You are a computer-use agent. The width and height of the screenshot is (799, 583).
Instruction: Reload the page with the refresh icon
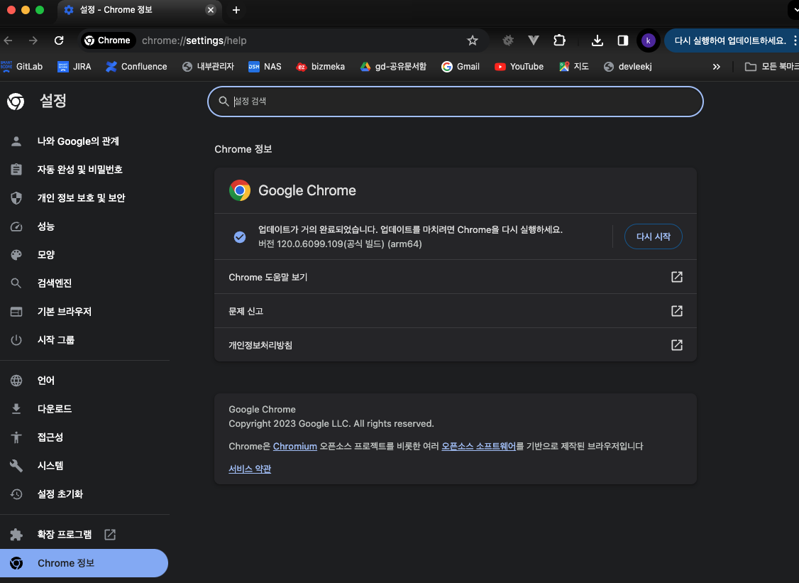(59, 40)
